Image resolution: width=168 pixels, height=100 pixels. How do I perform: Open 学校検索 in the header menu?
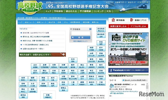(x=58, y=11)
